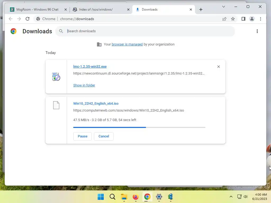Select the Downloads tab
This screenshot has height=203, width=271.
click(163, 10)
